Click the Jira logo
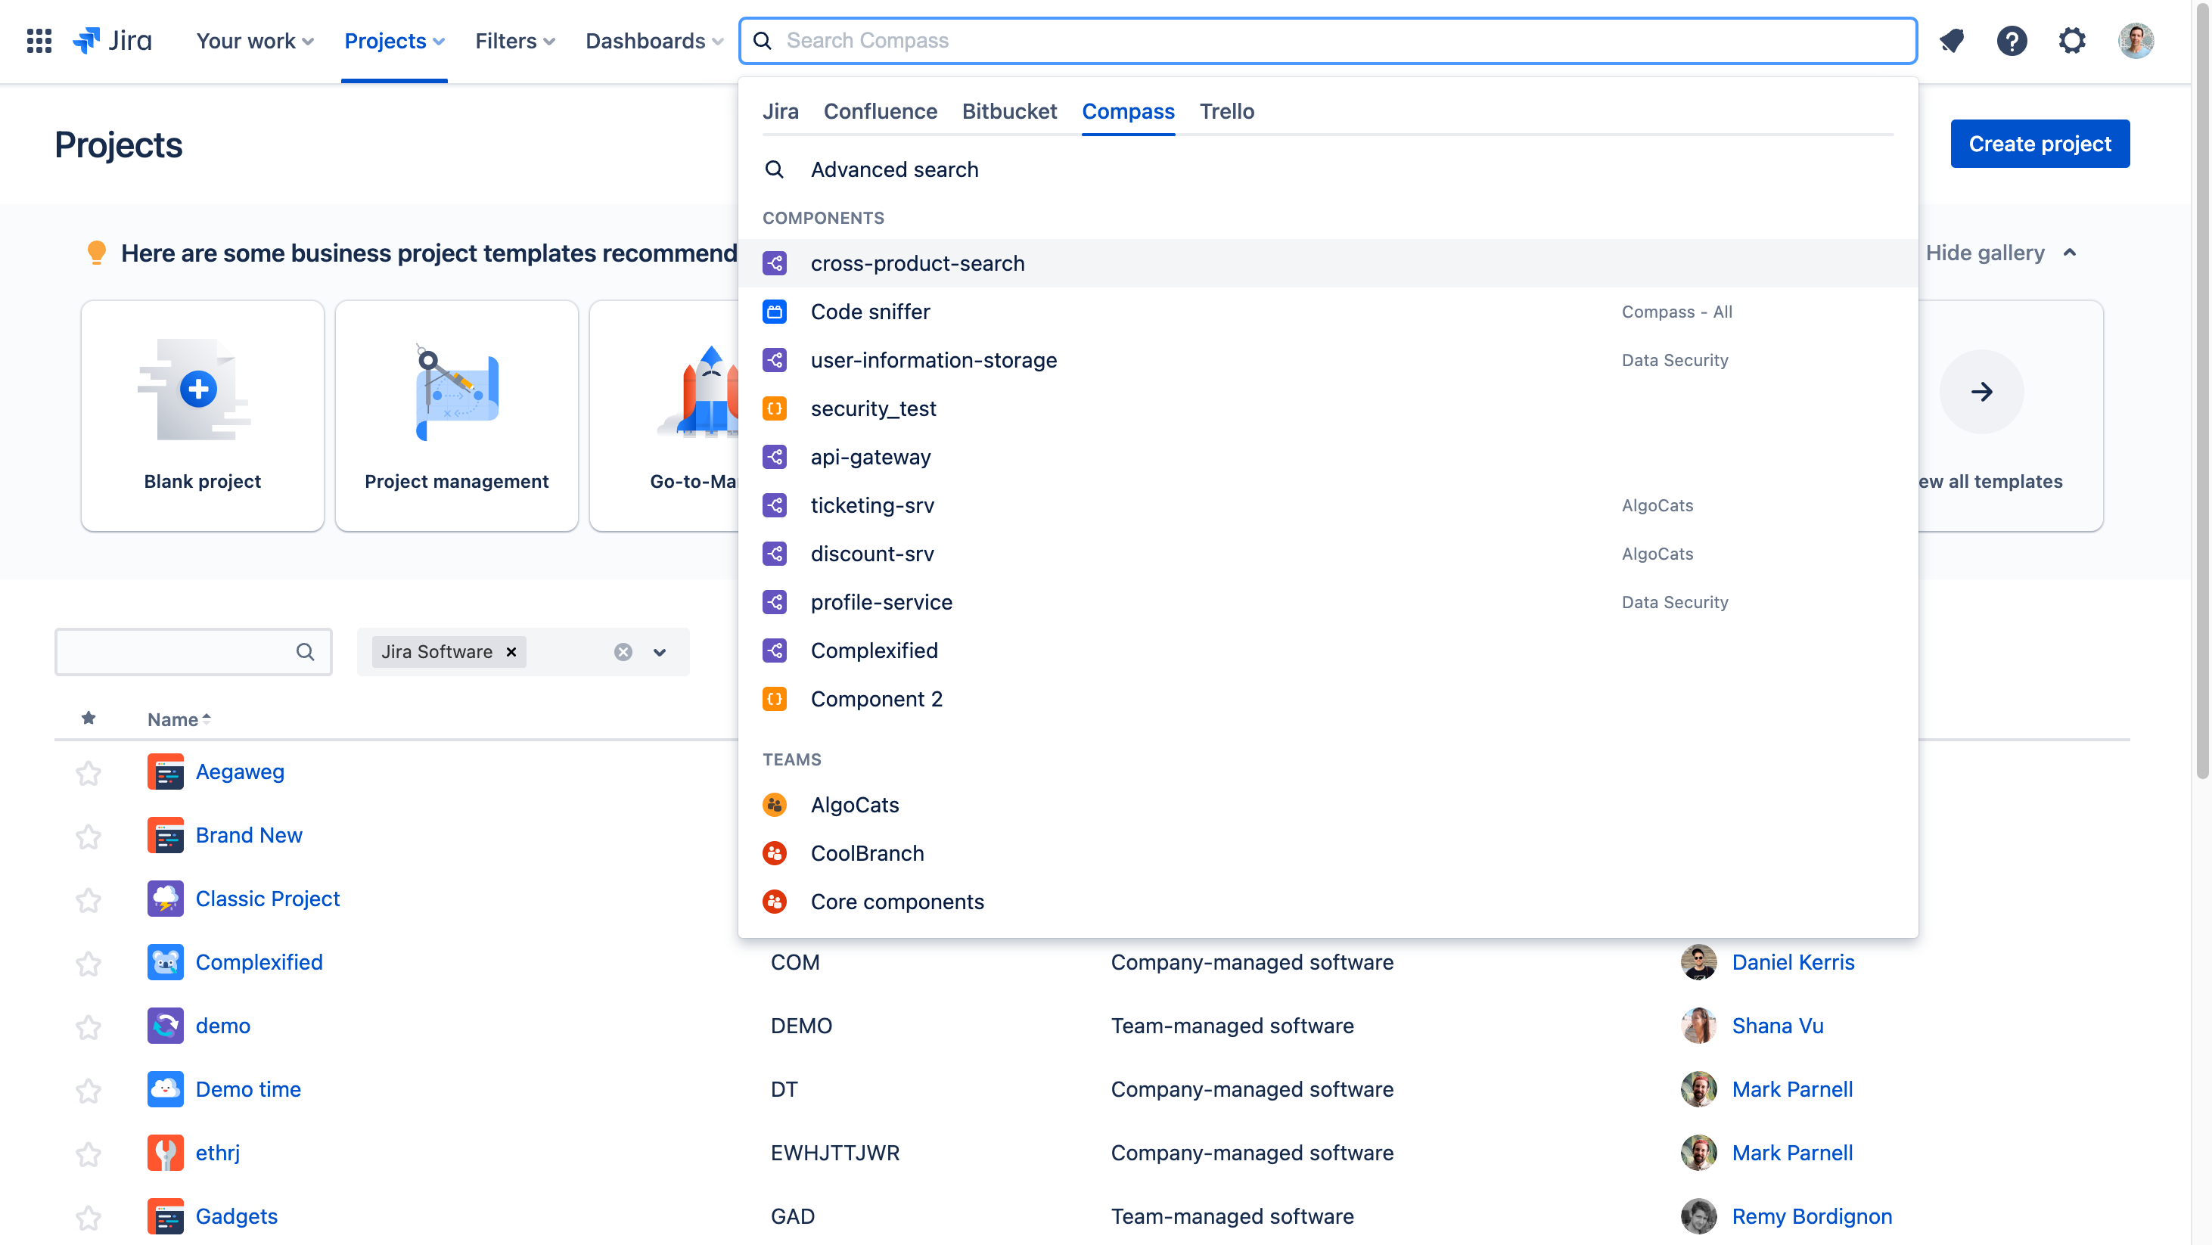Viewport: 2212px width, 1245px height. coord(113,40)
